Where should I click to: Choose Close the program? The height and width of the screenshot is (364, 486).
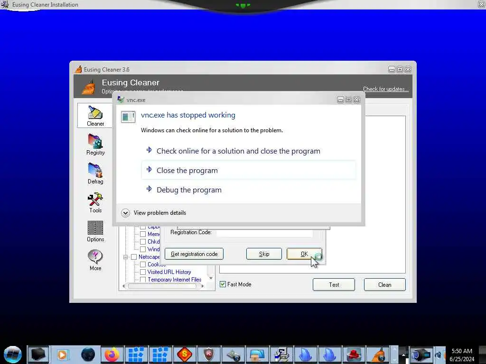coord(249,170)
